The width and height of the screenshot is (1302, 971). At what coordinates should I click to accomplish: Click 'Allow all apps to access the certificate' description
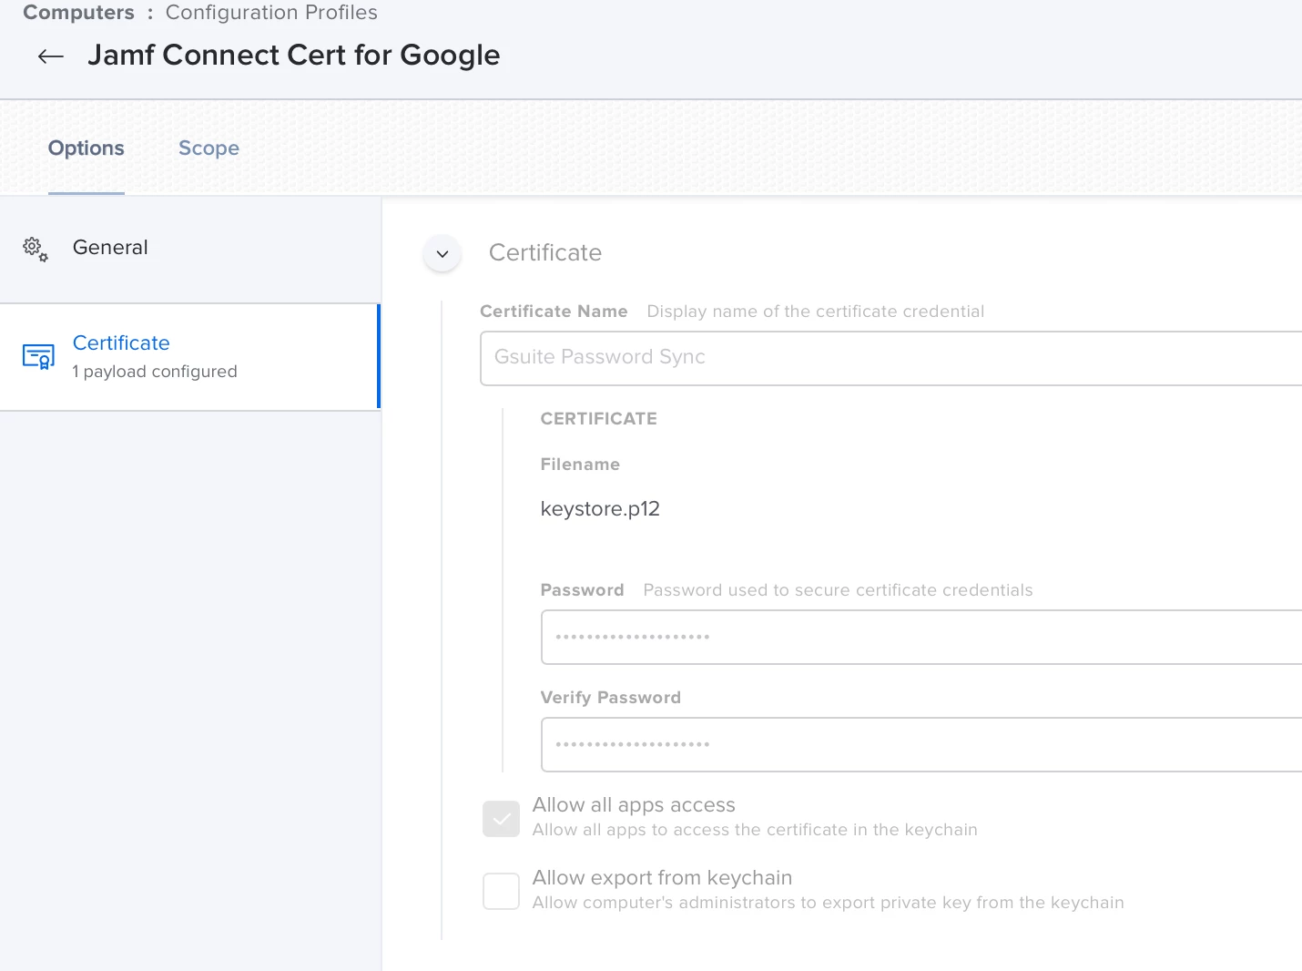755,830
